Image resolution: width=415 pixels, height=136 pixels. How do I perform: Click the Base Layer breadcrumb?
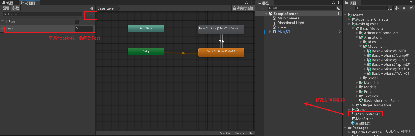[x=106, y=8]
